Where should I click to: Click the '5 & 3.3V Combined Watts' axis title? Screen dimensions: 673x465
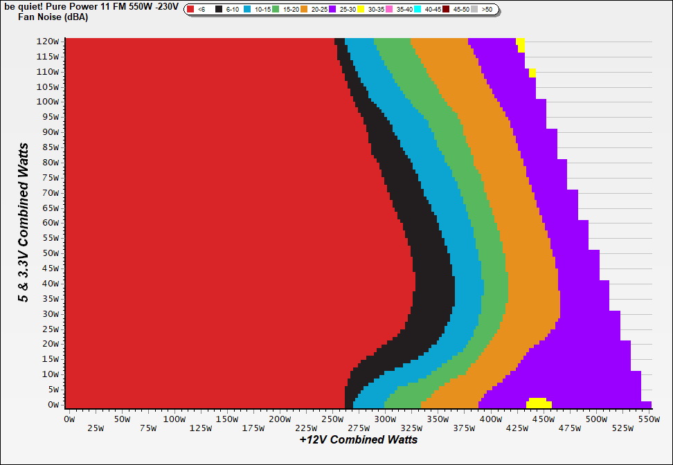click(24, 223)
